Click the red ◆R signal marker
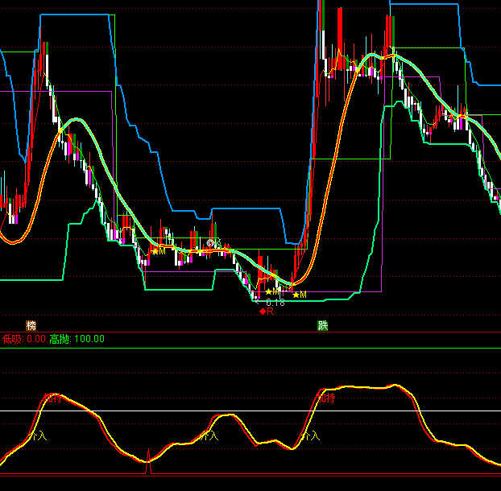The image size is (501, 491). coord(267,312)
